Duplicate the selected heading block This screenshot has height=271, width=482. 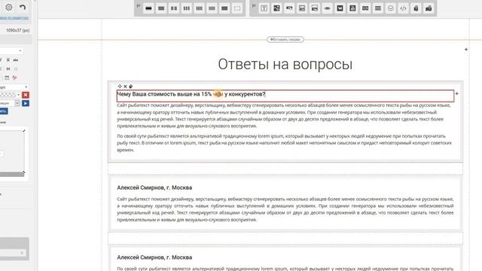tap(130, 87)
